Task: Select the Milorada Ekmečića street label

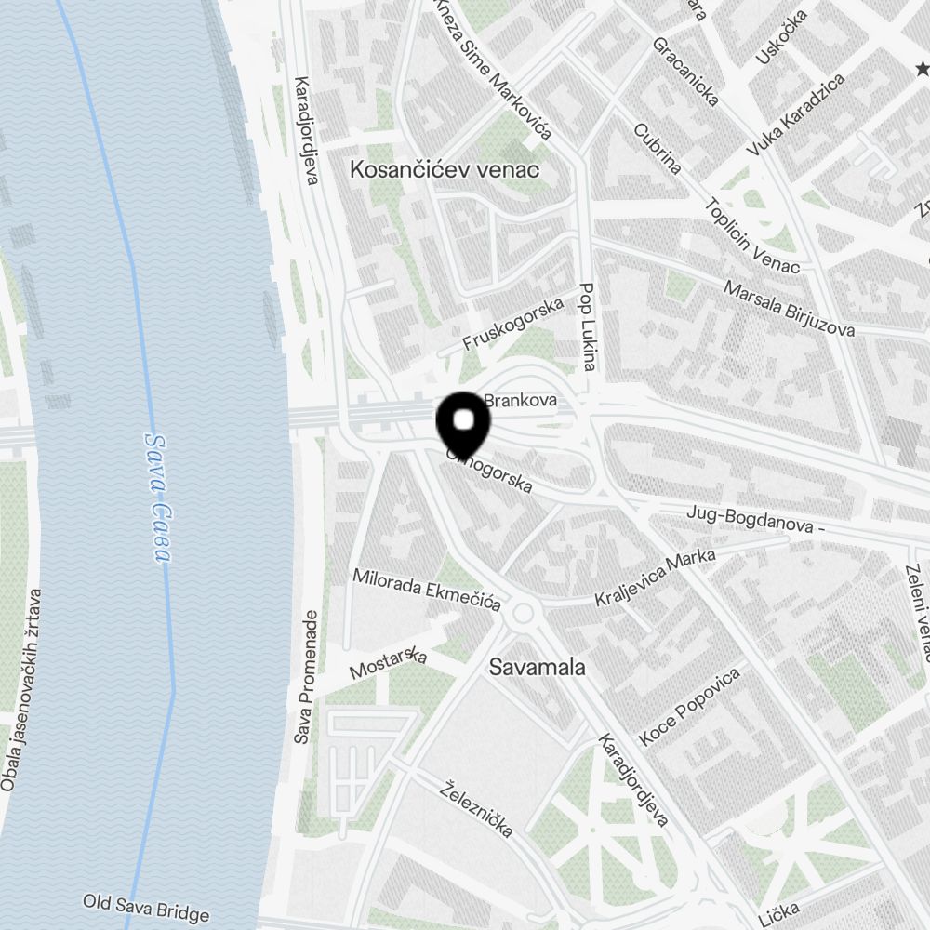Action: pyautogui.click(x=427, y=589)
